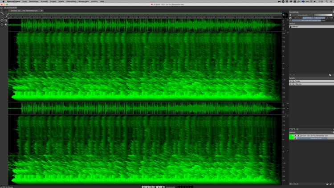
Task: Select the zoom magnifier tool
Action: coord(6,20)
